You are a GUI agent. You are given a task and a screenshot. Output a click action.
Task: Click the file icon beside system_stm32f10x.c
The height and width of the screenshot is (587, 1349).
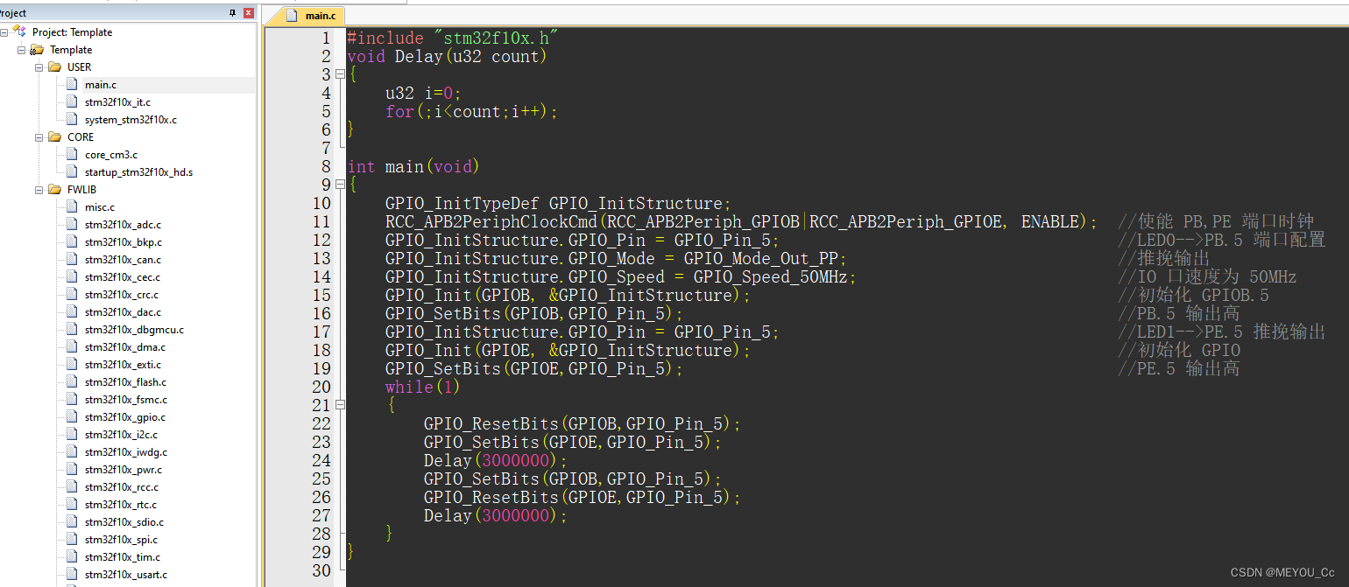[72, 120]
